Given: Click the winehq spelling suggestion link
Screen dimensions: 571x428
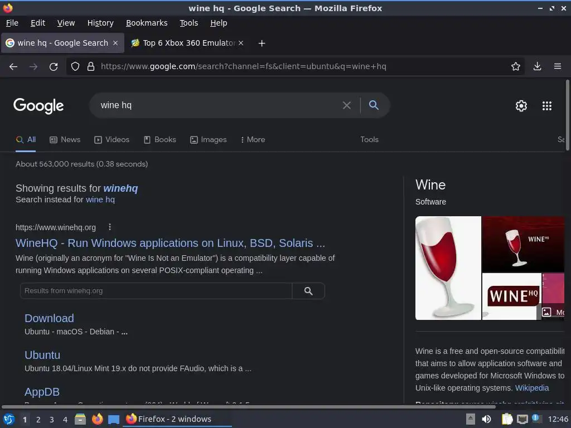Looking at the screenshot, I should (120, 188).
